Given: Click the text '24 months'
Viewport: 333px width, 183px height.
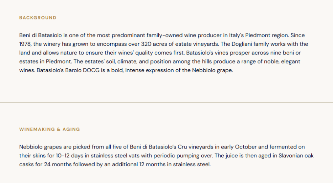Looking at the screenshot, I should point(58,164).
